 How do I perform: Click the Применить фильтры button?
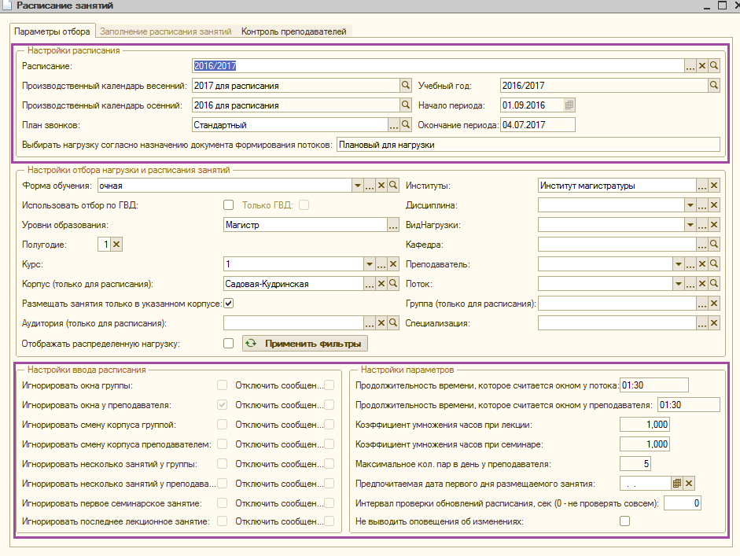pyautogui.click(x=305, y=343)
